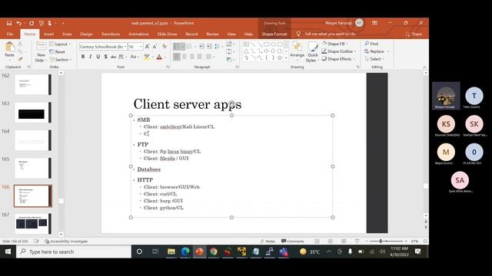Switch to the Transitions tab

111,34
